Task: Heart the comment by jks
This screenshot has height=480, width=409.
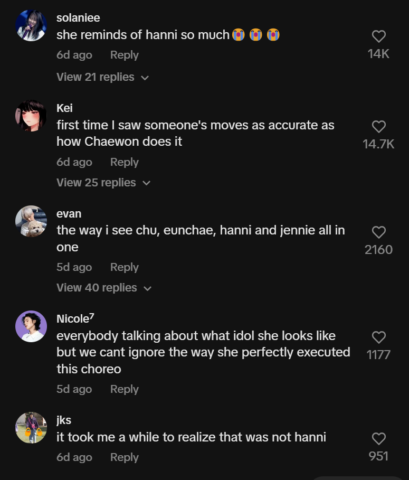Action: pos(378,439)
